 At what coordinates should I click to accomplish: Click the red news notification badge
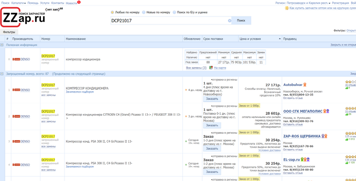[x=79, y=2]
